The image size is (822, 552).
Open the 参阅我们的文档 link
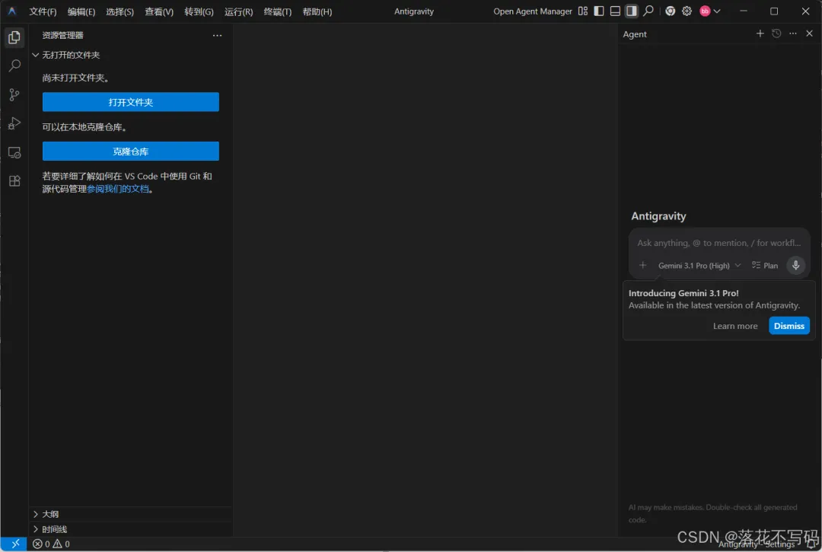click(x=118, y=189)
